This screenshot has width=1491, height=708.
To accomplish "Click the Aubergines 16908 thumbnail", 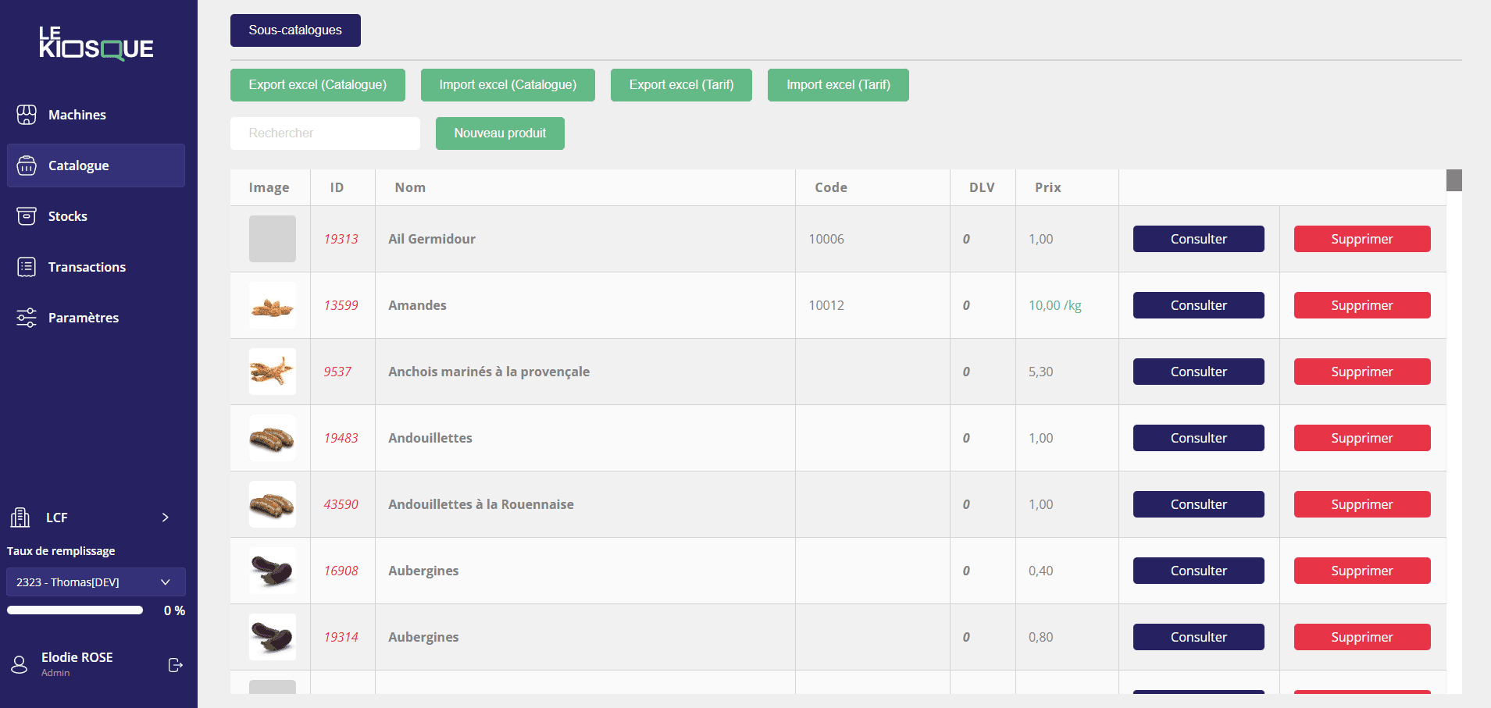I will pos(273,571).
